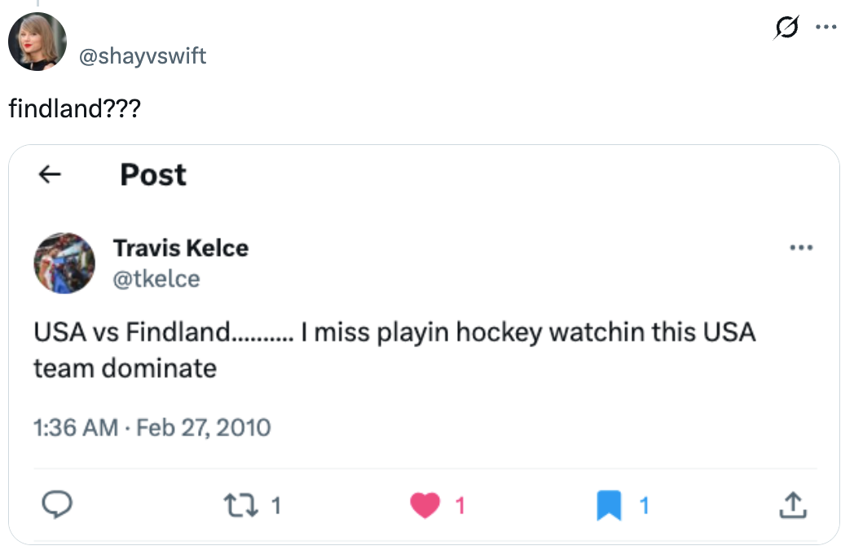Select the Post header tab
854x559 pixels.
[x=152, y=174]
